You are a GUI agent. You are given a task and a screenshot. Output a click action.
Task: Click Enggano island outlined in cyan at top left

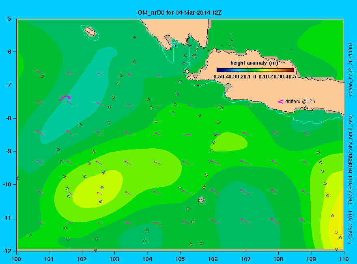pos(90,32)
